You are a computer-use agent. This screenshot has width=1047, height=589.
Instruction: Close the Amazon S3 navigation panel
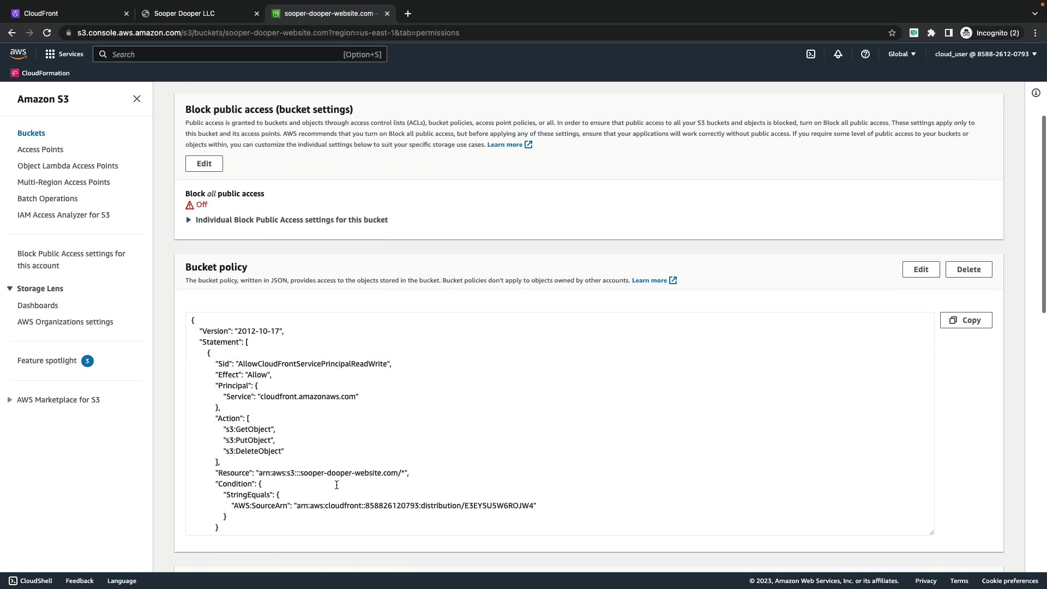(x=137, y=99)
